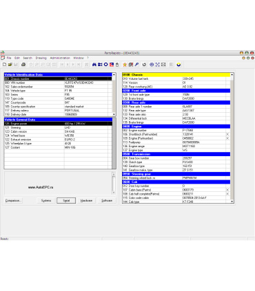Click the New document toolbar icon

tap(4, 65)
